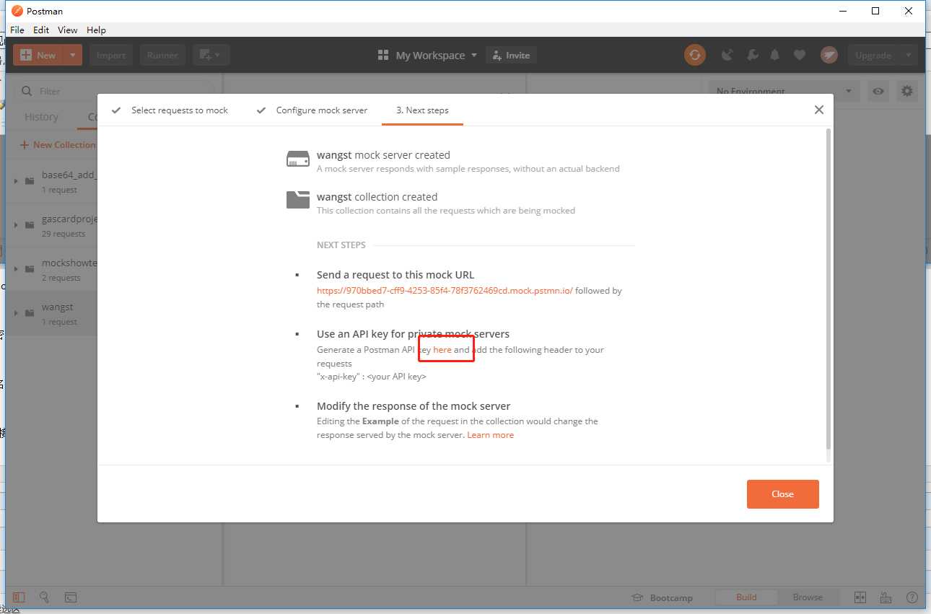Image resolution: width=931 pixels, height=614 pixels.
Task: Click the wangst mock server icon
Action: pyautogui.click(x=297, y=159)
